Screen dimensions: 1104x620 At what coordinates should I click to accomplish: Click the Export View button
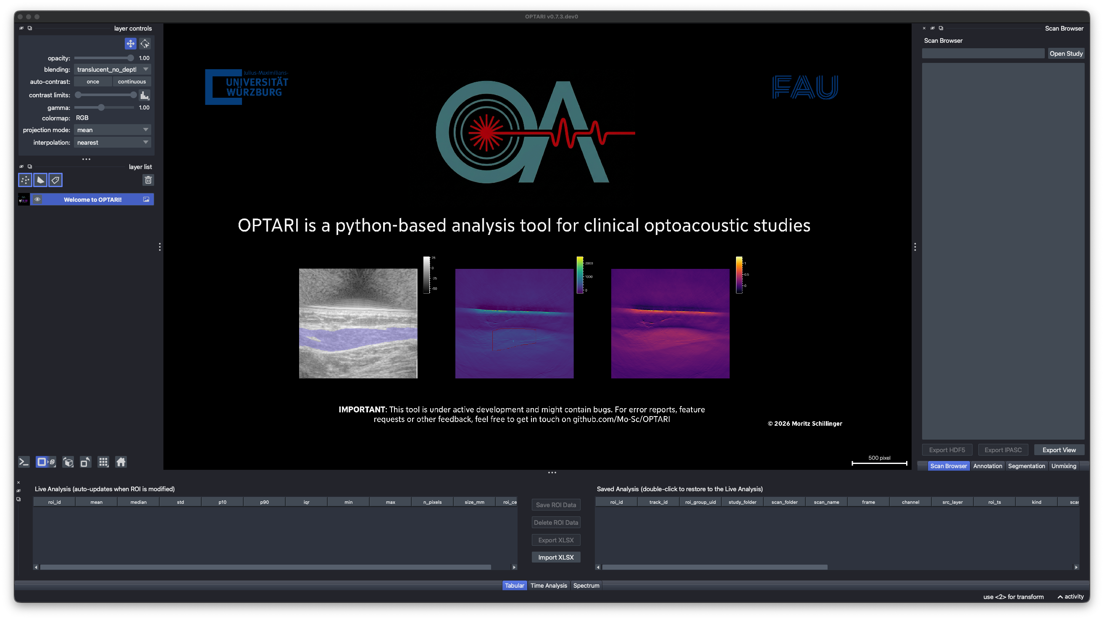point(1059,450)
